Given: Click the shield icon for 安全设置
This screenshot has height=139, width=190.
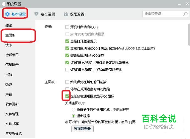Looking at the screenshot, I should tap(36, 14).
